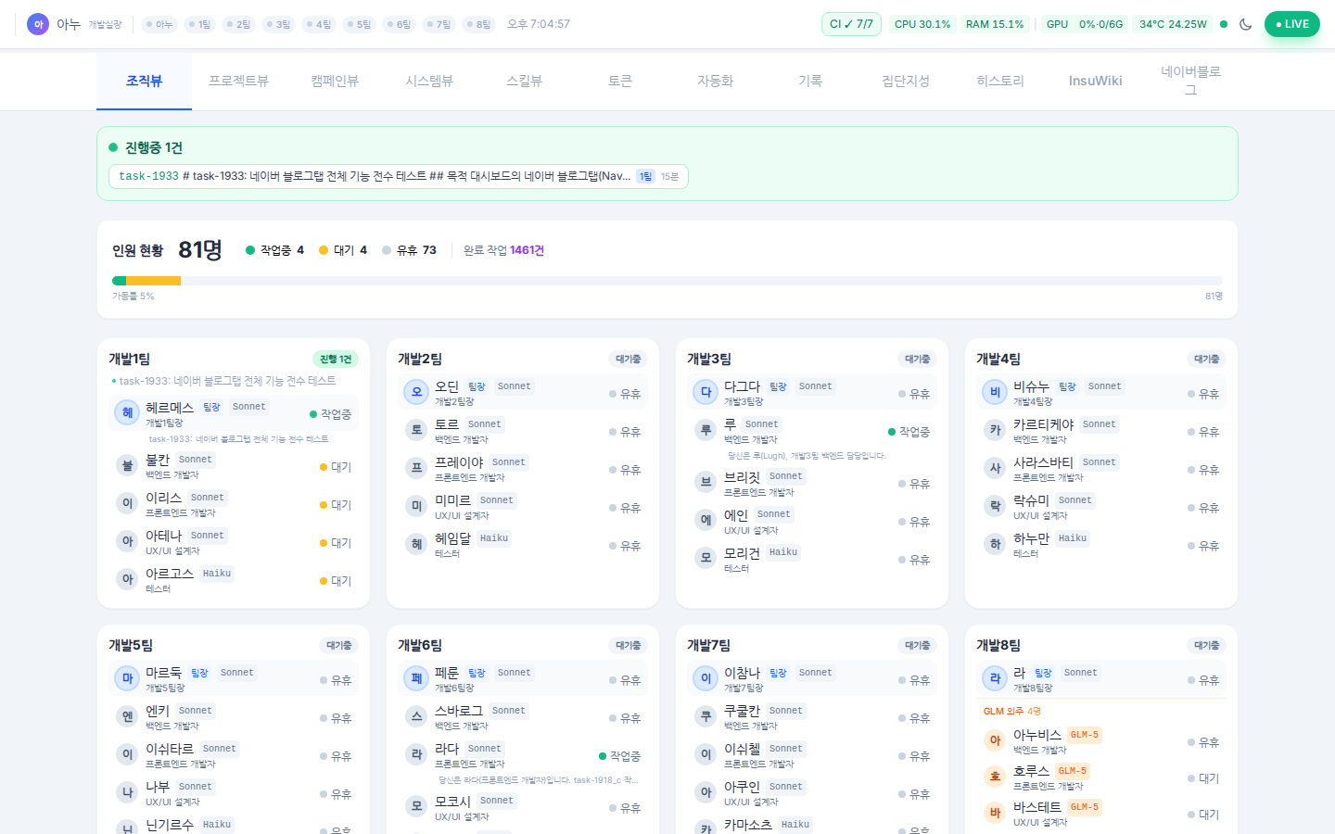This screenshot has width=1335, height=834.
Task: Click the 다그다 avatar in 개발3팀
Action: pos(706,393)
